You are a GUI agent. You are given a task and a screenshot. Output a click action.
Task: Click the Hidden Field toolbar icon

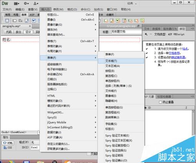tap(20, 20)
